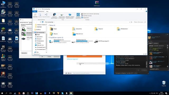Select Видео in navigation pane
This screenshot has height=95, width=169.
37,35
